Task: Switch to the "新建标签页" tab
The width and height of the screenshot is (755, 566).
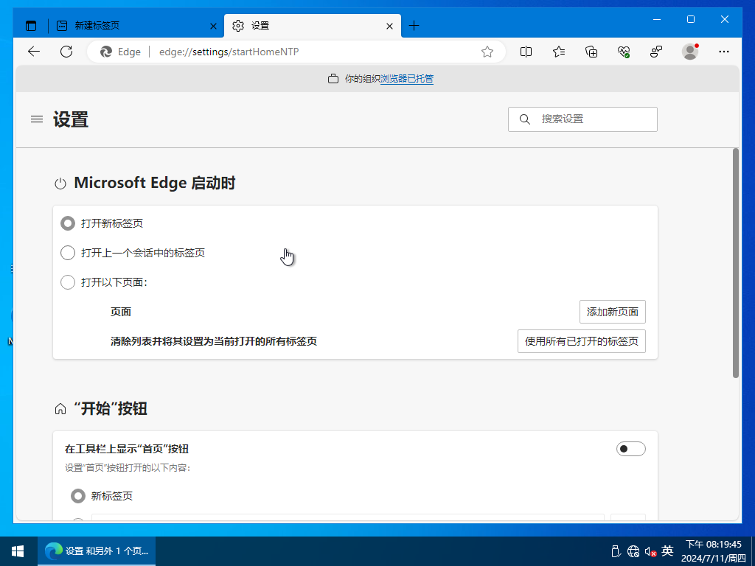Action: pyautogui.click(x=133, y=26)
